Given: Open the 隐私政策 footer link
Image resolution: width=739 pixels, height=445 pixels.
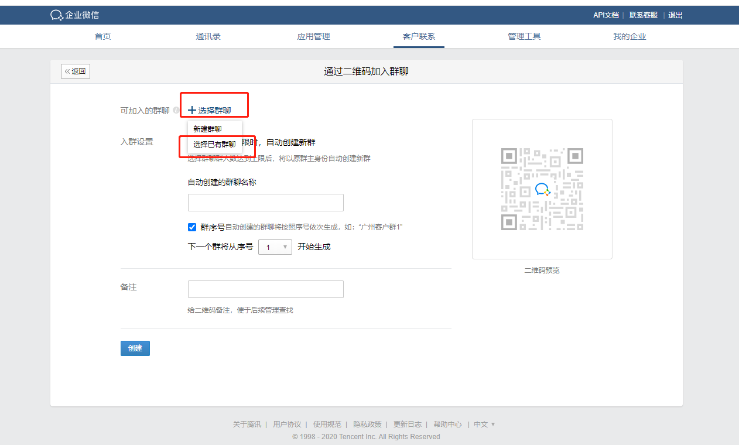Looking at the screenshot, I should click(x=367, y=425).
